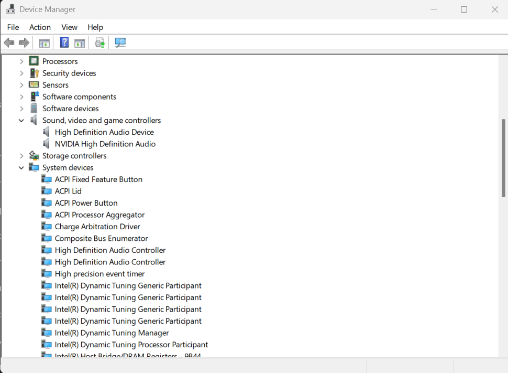Open the Help question mark toolbar icon

tap(64, 42)
